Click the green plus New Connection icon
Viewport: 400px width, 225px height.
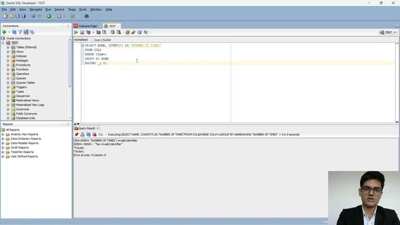[x=4, y=32]
